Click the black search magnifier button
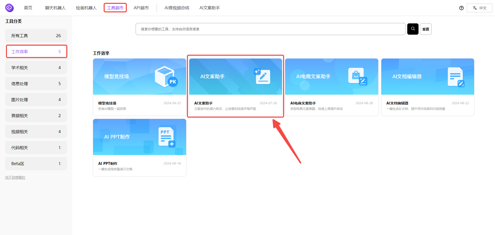495x235 pixels. coord(413,29)
